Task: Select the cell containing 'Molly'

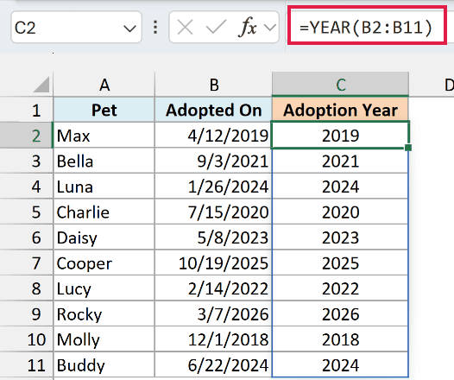Action: pyautogui.click(x=104, y=339)
